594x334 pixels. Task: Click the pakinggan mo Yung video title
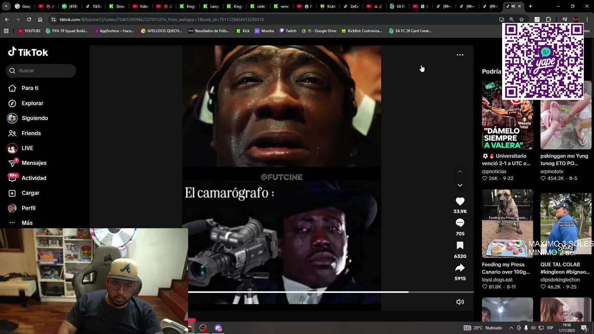[x=565, y=160]
